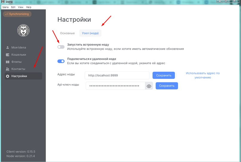This screenshot has width=241, height=162.
Task: Click the Api-ключ ноды password field
Action: pos(116,86)
